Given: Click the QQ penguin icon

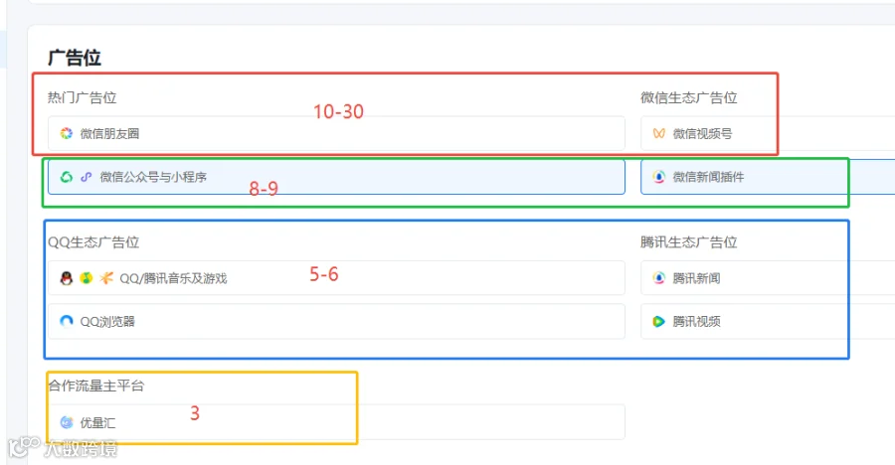Looking at the screenshot, I should (67, 278).
